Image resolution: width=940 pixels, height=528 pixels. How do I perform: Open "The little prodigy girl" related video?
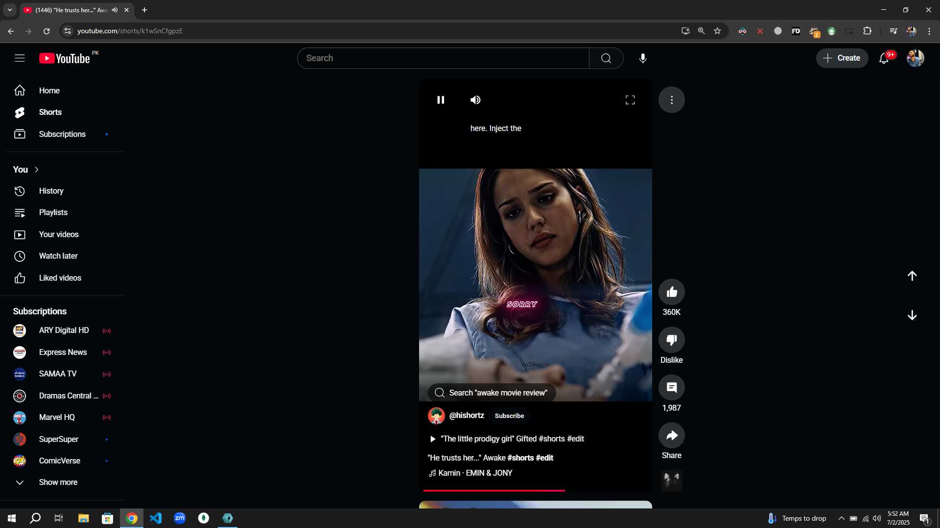(507, 439)
